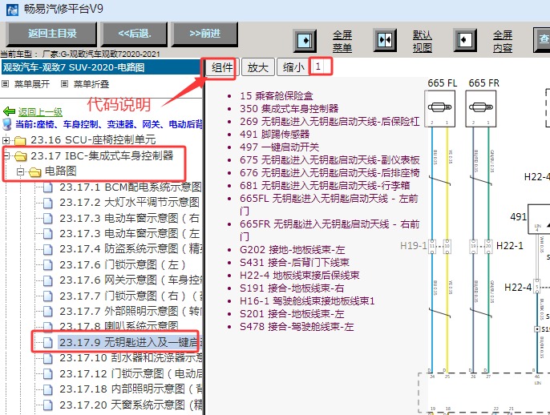Click document icon of 23.17.1 BCM配电系统示意图
Image resolution: width=550 pixels, height=415 pixels.
coord(48,187)
